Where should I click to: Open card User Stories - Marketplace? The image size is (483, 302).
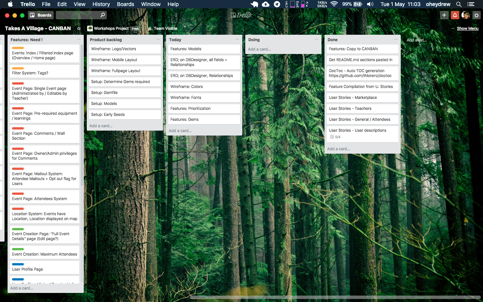click(363, 97)
